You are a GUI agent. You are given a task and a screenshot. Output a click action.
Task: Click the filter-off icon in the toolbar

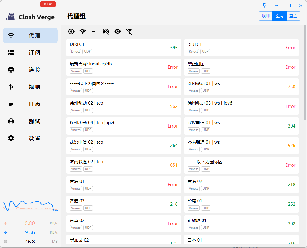(x=129, y=31)
